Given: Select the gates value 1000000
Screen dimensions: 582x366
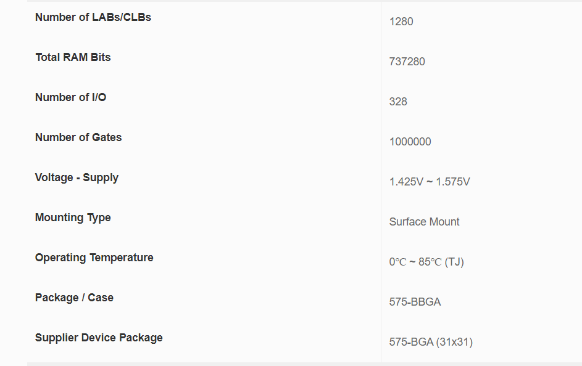Looking at the screenshot, I should (410, 142).
